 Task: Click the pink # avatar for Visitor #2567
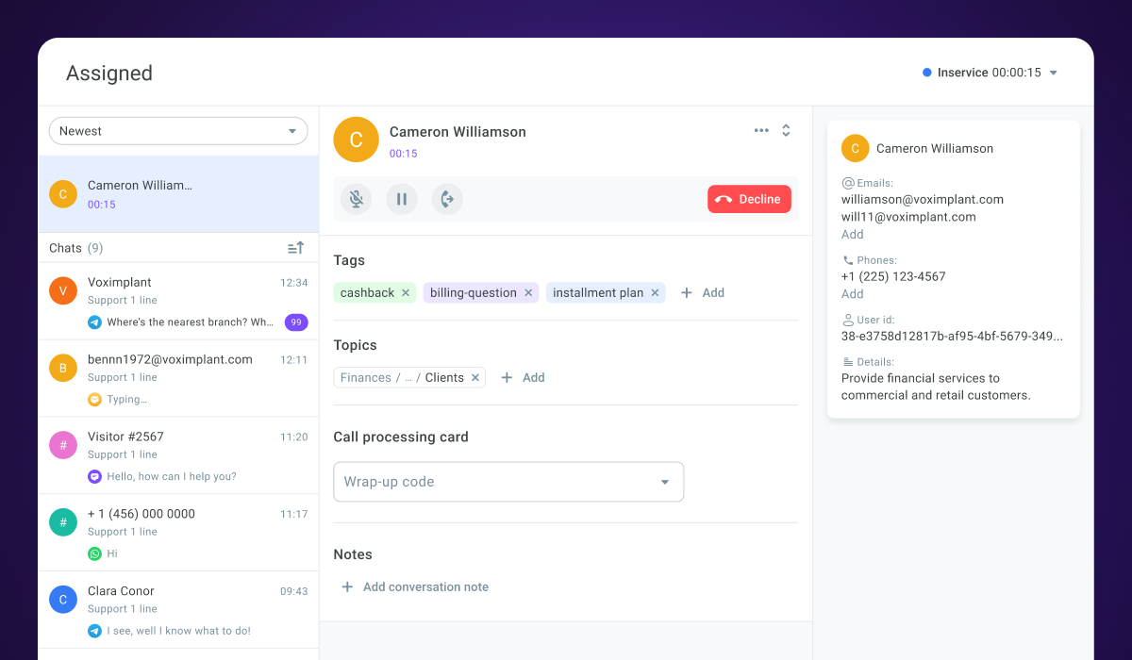click(63, 445)
